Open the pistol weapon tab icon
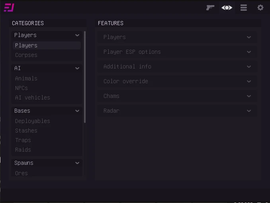This screenshot has width=270, height=203. pyautogui.click(x=210, y=8)
